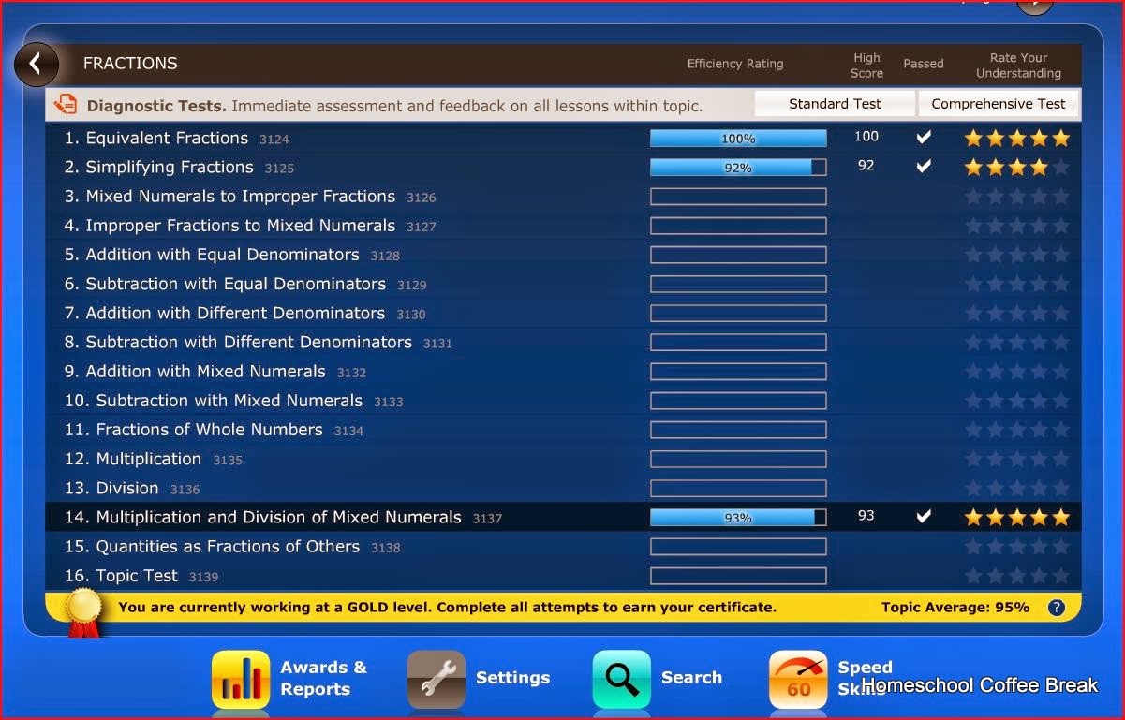
Task: Click empty efficiency bar for Division
Action: (738, 487)
